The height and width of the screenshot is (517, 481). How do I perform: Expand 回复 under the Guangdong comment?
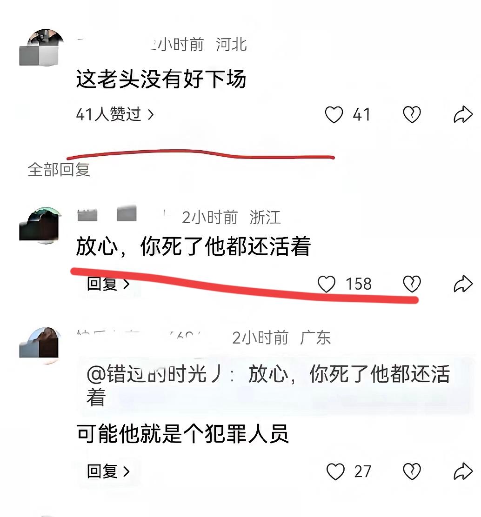[x=108, y=471]
